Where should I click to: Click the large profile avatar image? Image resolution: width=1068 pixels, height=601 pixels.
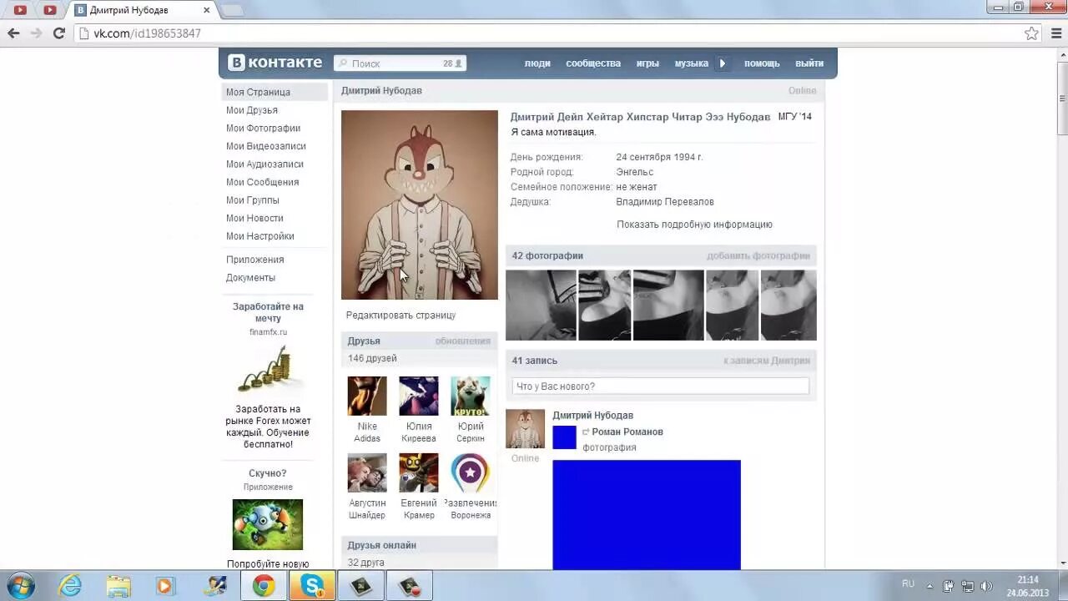point(420,205)
